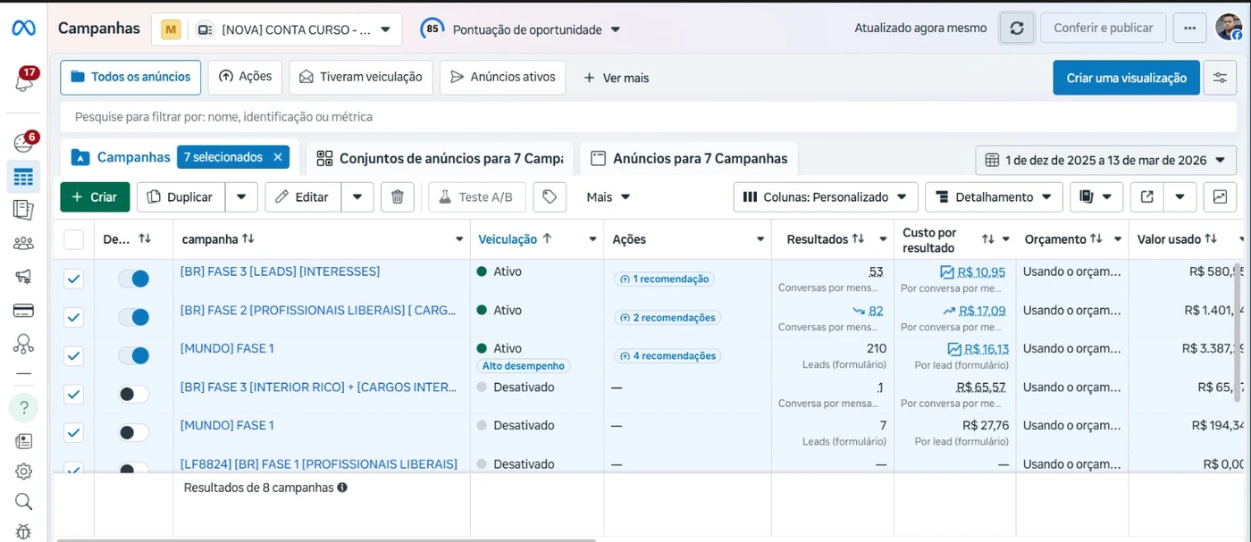Select the Tiveram veiculação view tab
Screen dimensions: 1251x542
361,78
